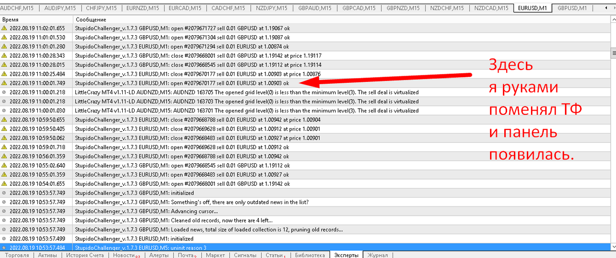
Task: Click the active EURUSD,M1 chart tab
Action: tap(532, 8)
